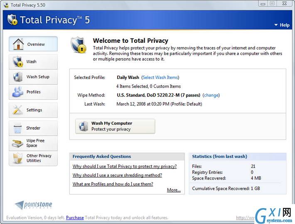295x224 pixels.
Task: Click the Shreder icon
Action: (17, 128)
